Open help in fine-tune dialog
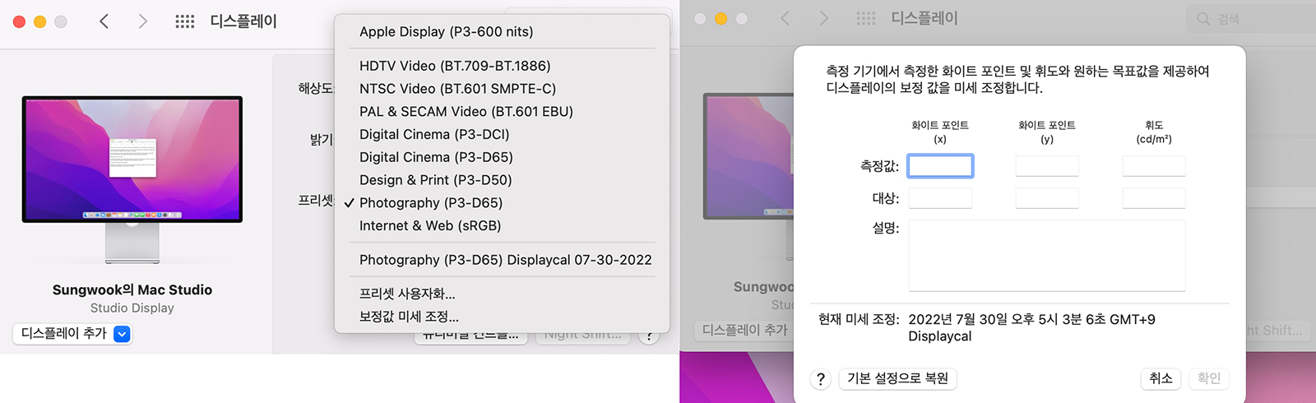Viewport: 1316px width, 403px height. pos(821,378)
